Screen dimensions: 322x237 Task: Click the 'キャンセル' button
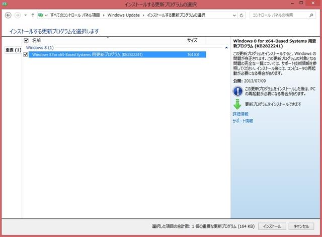[301, 226]
